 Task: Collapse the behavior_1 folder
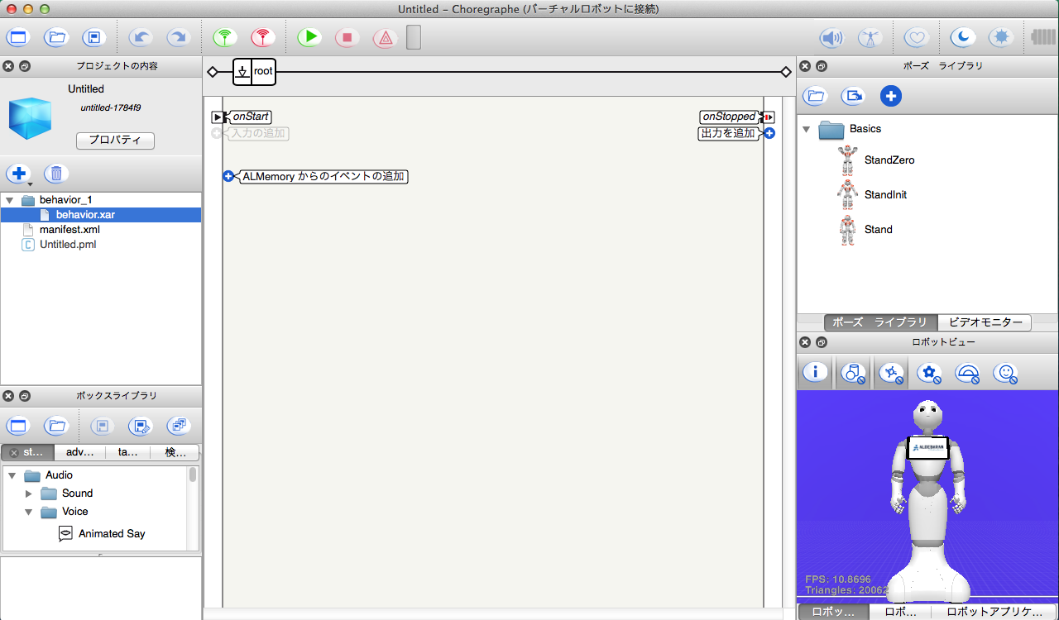10,200
